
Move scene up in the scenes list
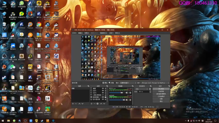(79, 104)
